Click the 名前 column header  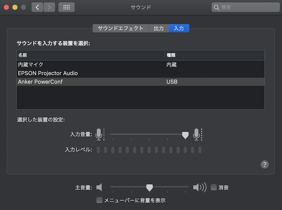point(91,55)
